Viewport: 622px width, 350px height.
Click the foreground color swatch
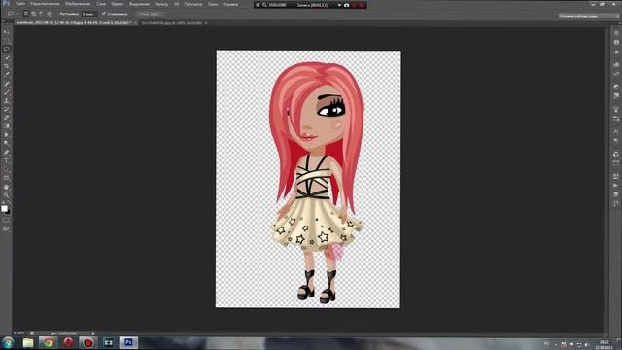tap(4, 208)
